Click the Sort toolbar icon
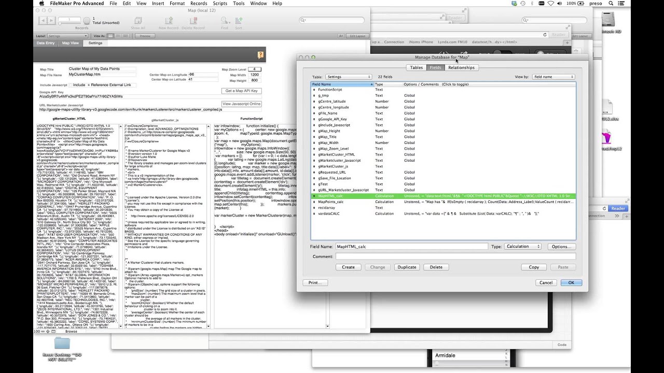The width and height of the screenshot is (664, 373). pyautogui.click(x=240, y=21)
